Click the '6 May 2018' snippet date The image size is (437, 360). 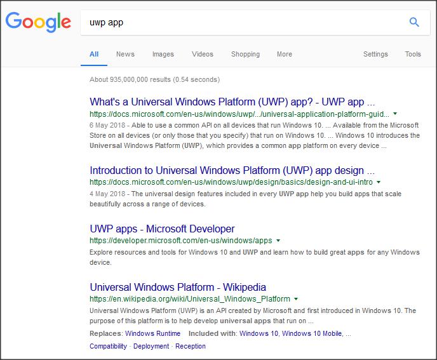click(x=107, y=125)
